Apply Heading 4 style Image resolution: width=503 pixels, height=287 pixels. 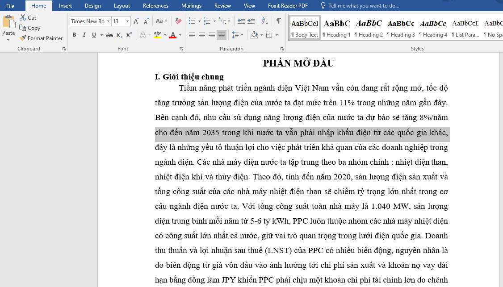pos(433,28)
